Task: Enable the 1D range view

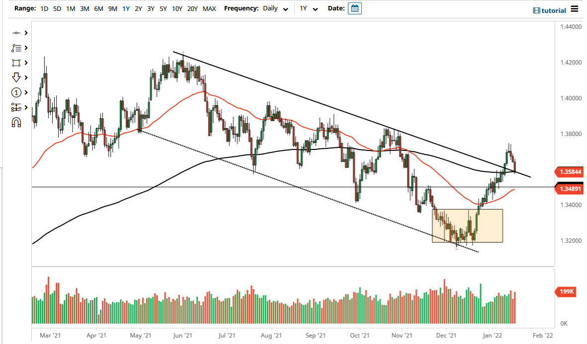Action: [44, 8]
